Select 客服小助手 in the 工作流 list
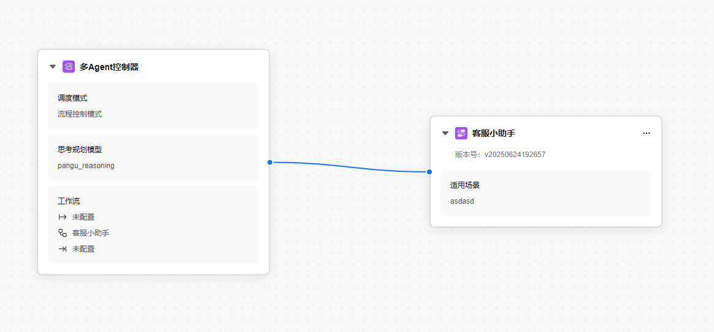This screenshot has width=714, height=332. (91, 233)
